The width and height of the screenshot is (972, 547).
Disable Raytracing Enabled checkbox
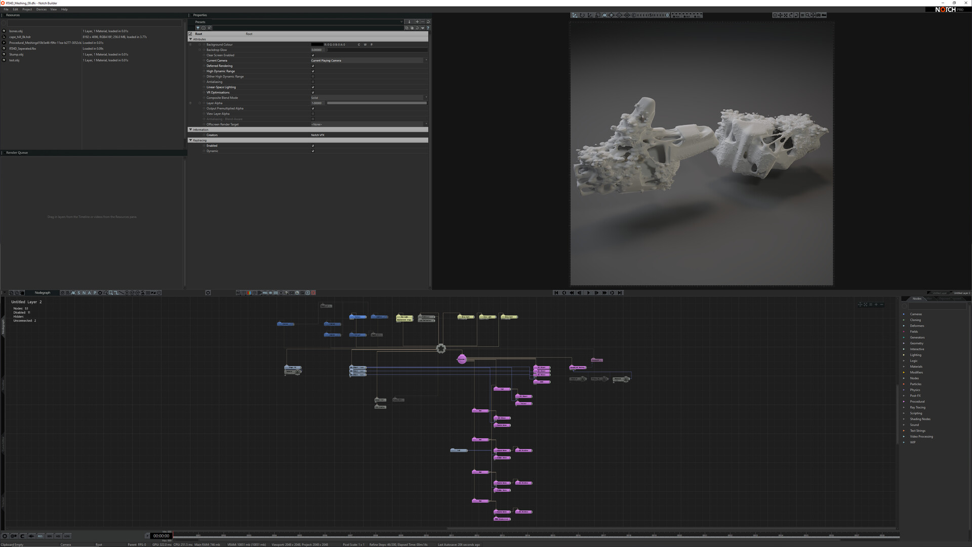click(313, 146)
